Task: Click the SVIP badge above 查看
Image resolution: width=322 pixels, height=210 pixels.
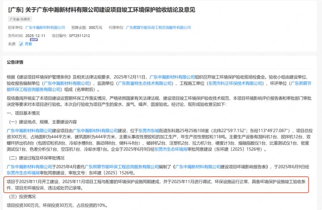Action: [x=34, y=40]
